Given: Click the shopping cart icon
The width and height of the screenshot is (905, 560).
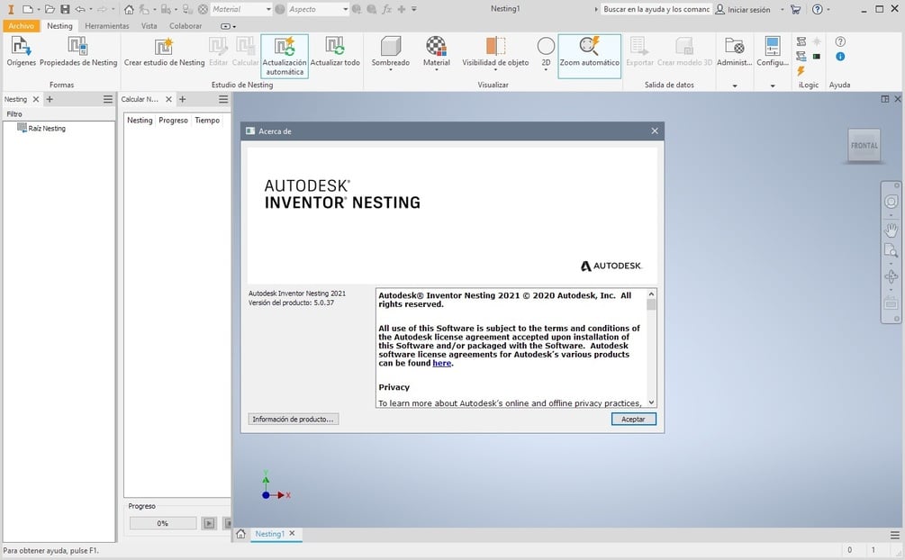Looking at the screenshot, I should click(795, 9).
